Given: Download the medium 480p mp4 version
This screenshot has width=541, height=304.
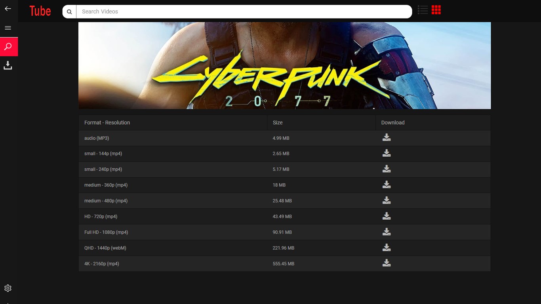Looking at the screenshot, I should 387,200.
